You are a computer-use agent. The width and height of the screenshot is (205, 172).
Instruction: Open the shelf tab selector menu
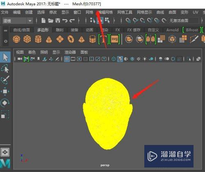(6, 31)
